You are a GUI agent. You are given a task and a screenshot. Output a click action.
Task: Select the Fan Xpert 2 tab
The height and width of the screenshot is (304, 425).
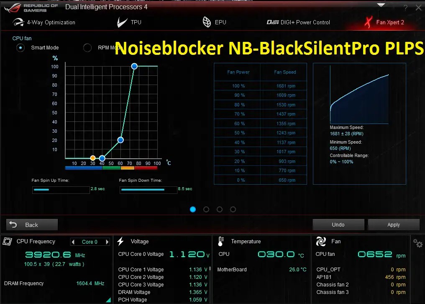point(384,22)
